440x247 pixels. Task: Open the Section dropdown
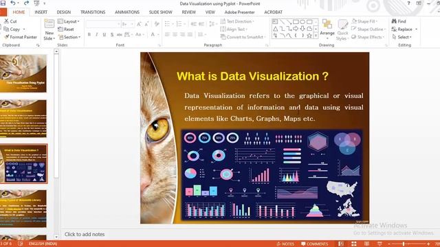69,37
